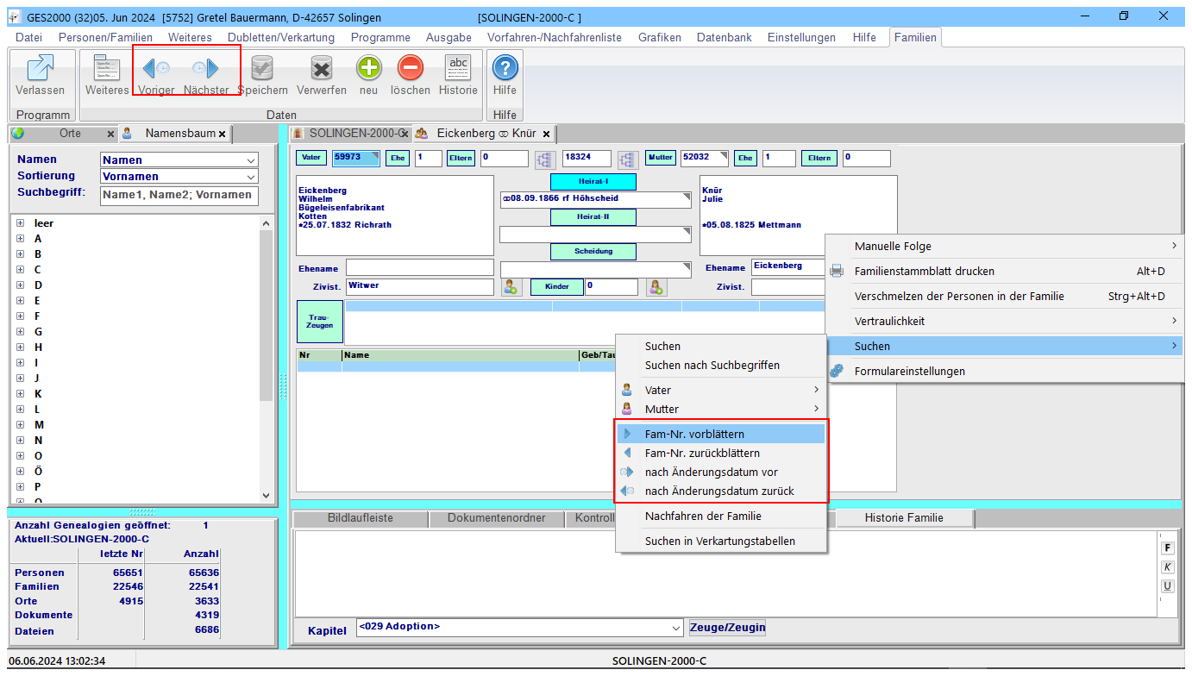Click printer icon of Familienstammblatt drucken
Viewport: 1192px width, 676px height.
tap(837, 271)
